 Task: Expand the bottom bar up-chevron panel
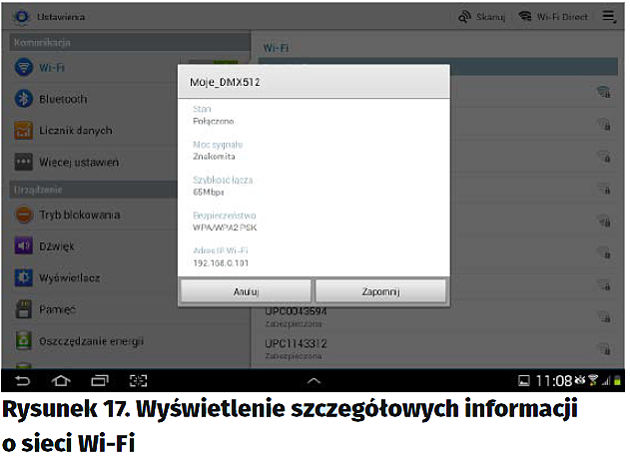314,380
